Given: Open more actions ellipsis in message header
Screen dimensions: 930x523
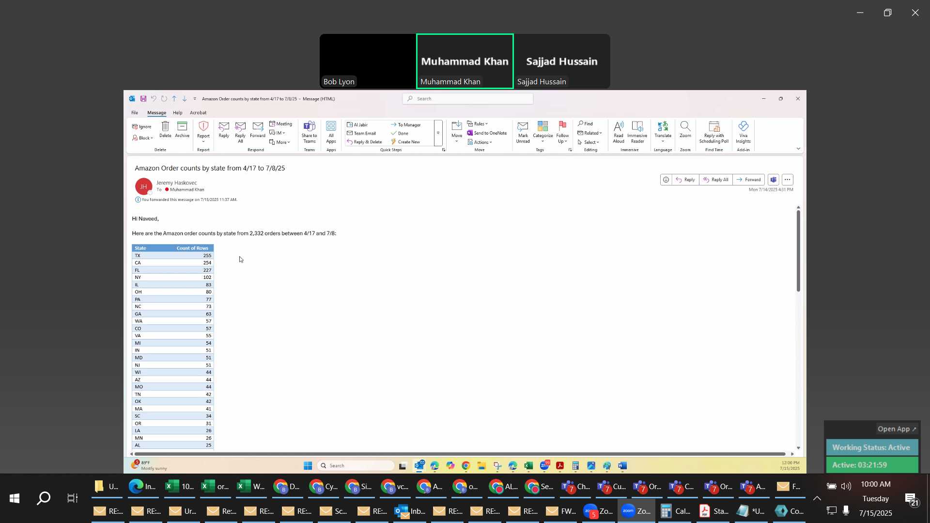Looking at the screenshot, I should 788,180.
